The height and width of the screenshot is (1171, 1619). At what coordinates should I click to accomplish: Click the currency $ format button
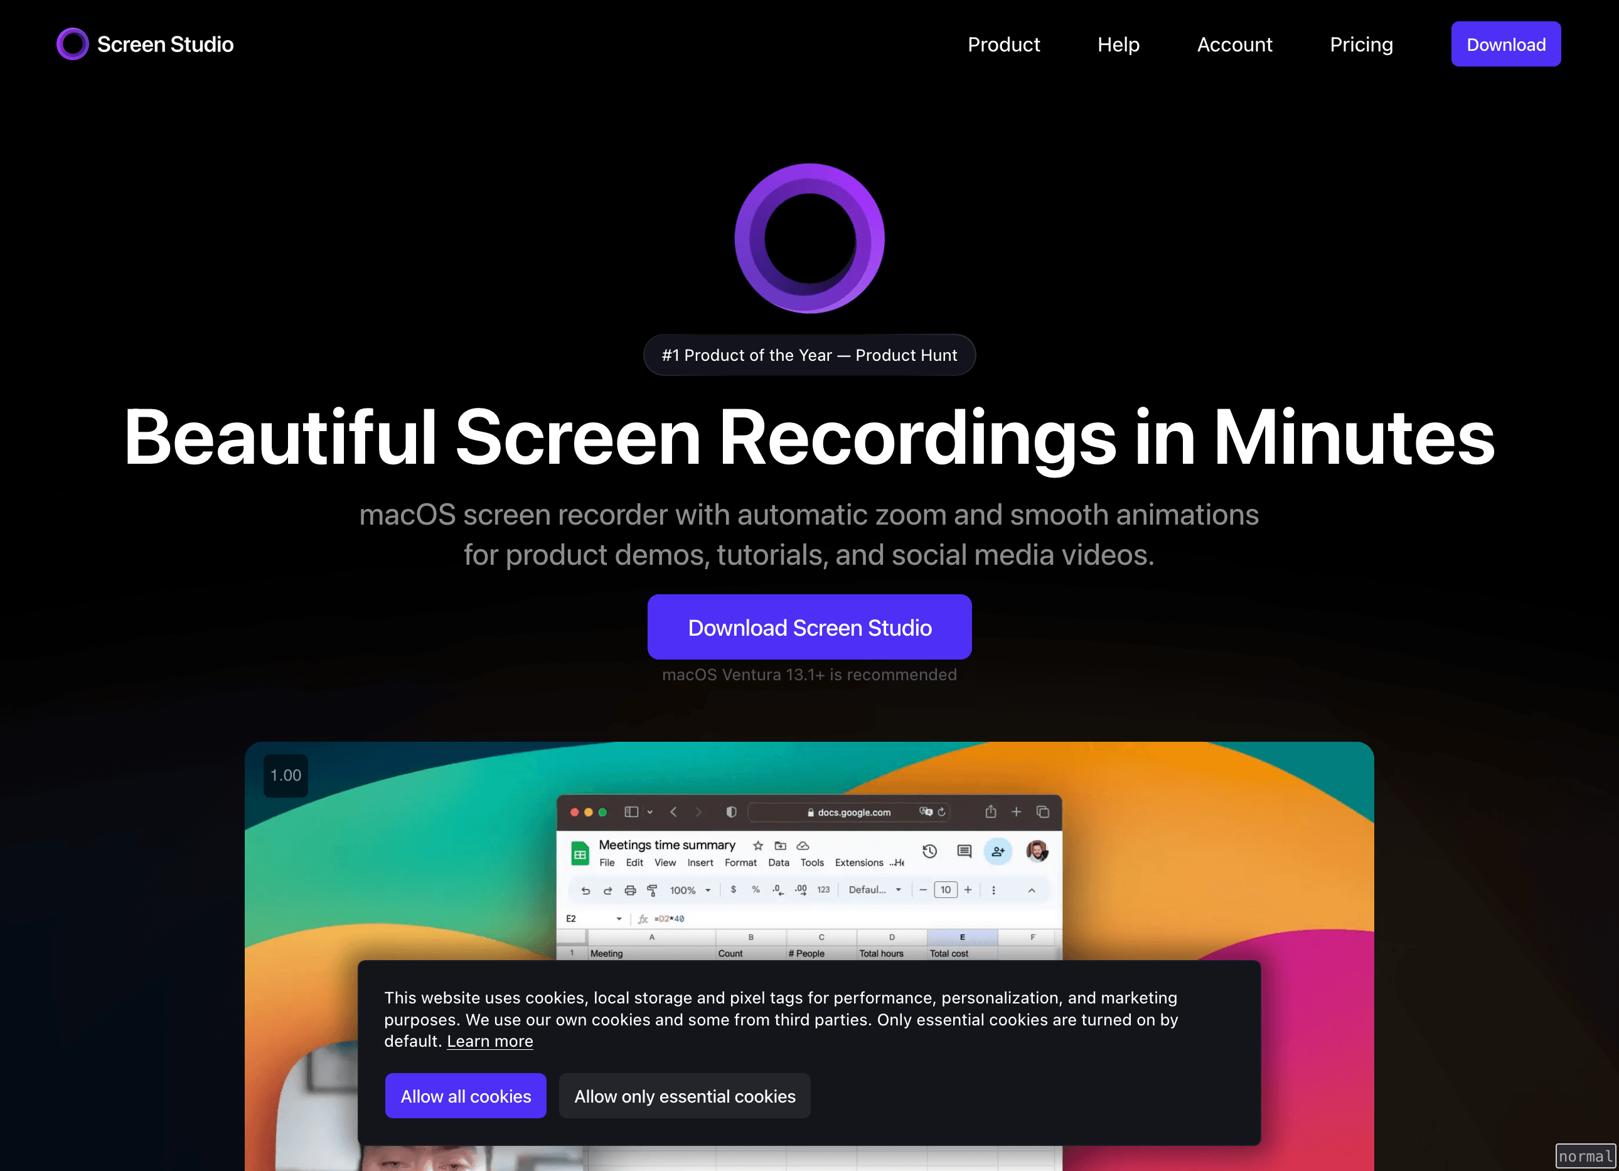tap(733, 890)
